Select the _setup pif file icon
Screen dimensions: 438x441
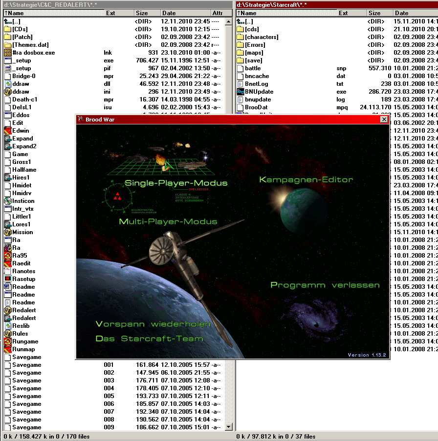click(x=8, y=68)
